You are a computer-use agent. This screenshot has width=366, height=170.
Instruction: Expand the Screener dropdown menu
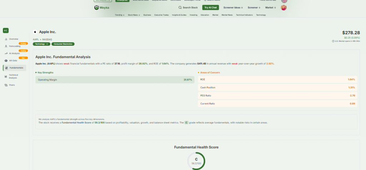(254, 8)
